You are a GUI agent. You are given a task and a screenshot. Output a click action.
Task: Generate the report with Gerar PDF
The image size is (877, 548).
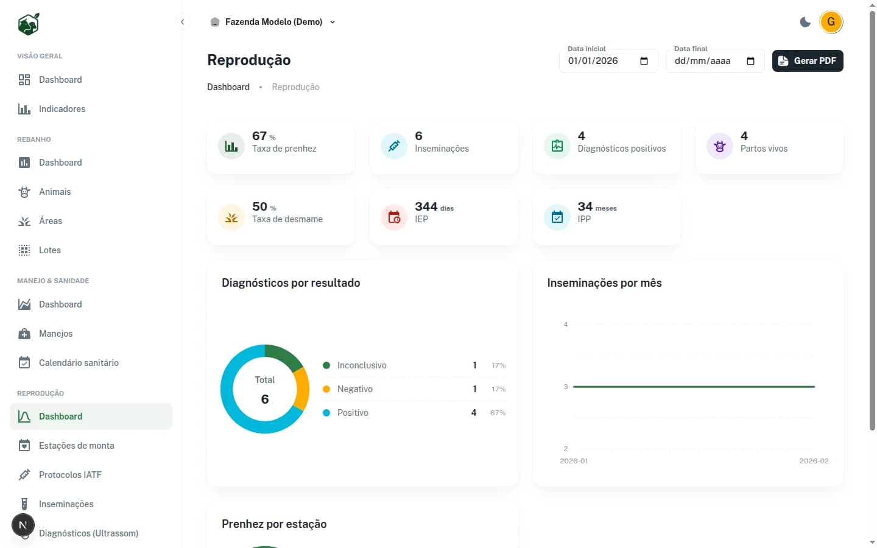coord(808,61)
